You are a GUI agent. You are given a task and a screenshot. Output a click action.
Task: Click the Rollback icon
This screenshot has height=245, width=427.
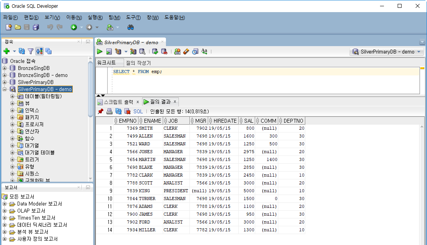coord(164,52)
